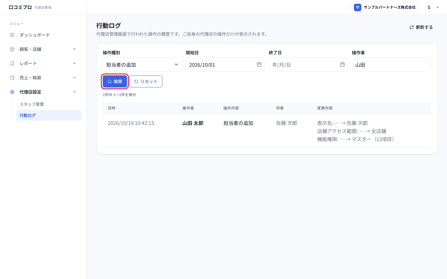Click the 1件中 1〜1件を表示 count text
The width and height of the screenshot is (447, 279).
119,95
